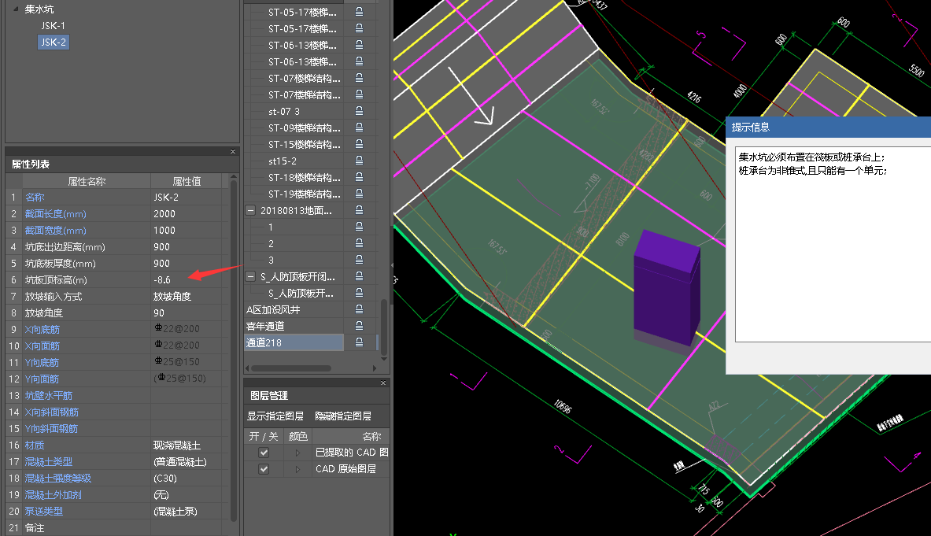Open the ST-09楼梯结构 drawing
This screenshot has height=536, width=931.
pos(305,128)
